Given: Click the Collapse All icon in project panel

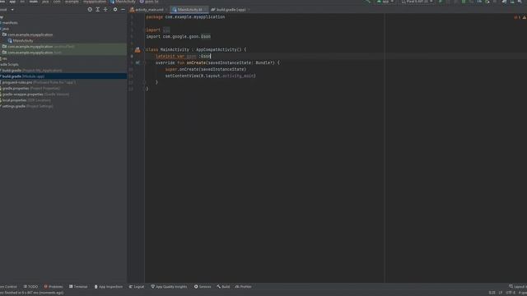Looking at the screenshot, I should pyautogui.click(x=105, y=10).
